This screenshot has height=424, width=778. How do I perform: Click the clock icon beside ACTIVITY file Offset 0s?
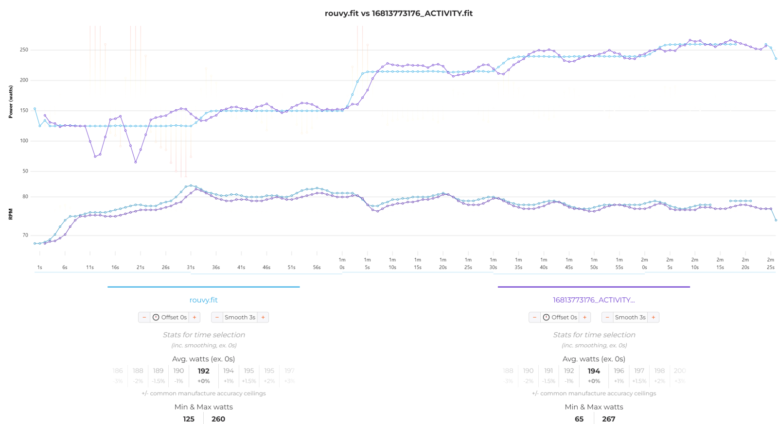547,317
